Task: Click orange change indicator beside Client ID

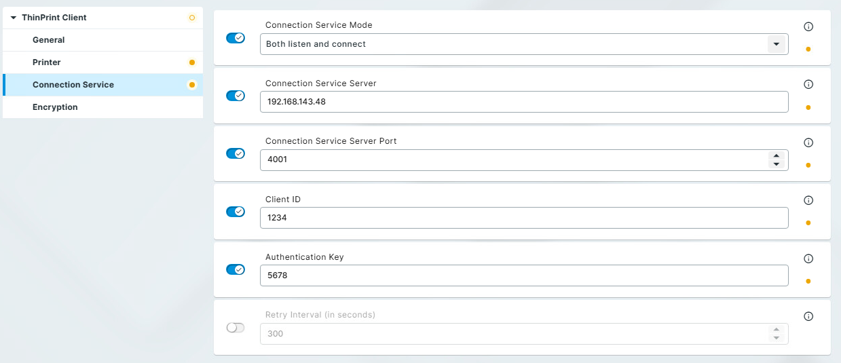Action: 808,223
